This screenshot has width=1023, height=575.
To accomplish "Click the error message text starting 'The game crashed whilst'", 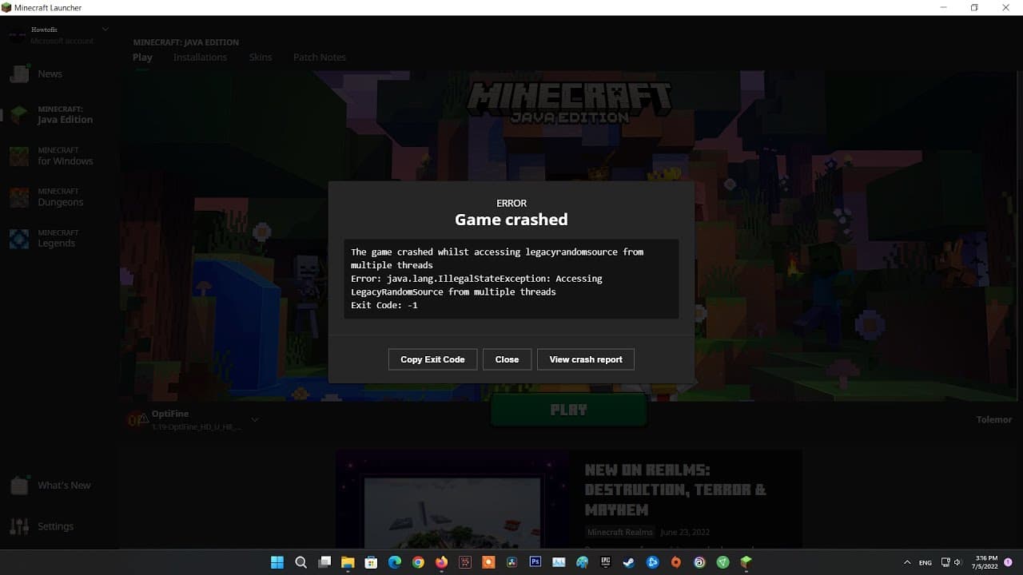I will pyautogui.click(x=497, y=258).
